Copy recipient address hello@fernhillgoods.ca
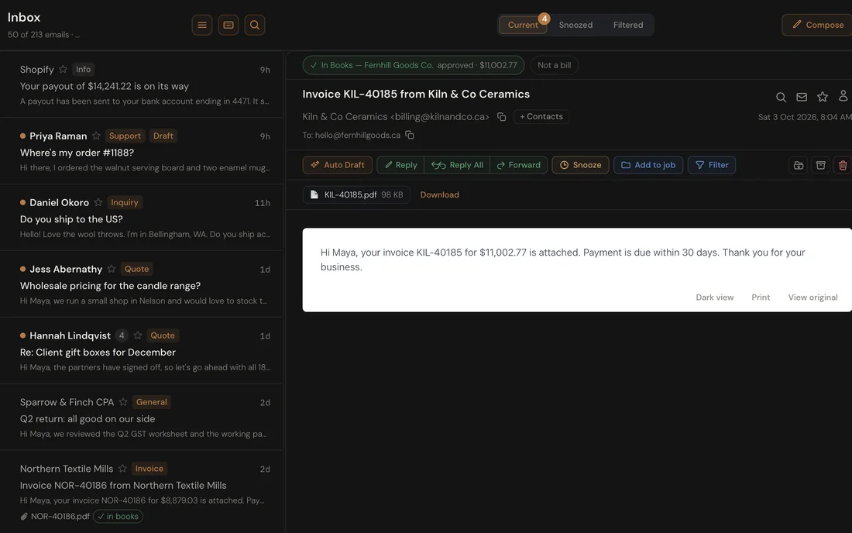The image size is (852, 533). [410, 135]
